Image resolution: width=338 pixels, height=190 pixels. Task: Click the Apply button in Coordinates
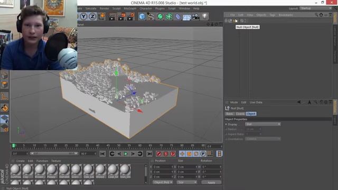[211, 182]
